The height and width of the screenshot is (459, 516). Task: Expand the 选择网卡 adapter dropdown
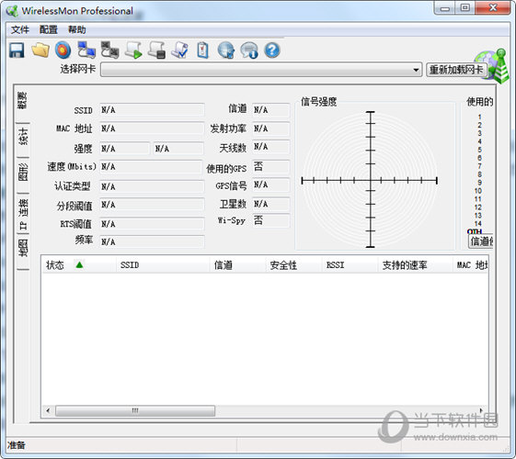pos(416,70)
